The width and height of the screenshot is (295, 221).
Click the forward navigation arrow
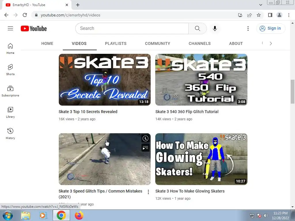(x=16, y=15)
